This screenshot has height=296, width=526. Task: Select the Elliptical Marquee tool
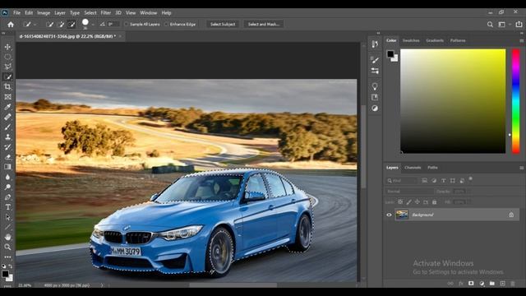coord(7,57)
